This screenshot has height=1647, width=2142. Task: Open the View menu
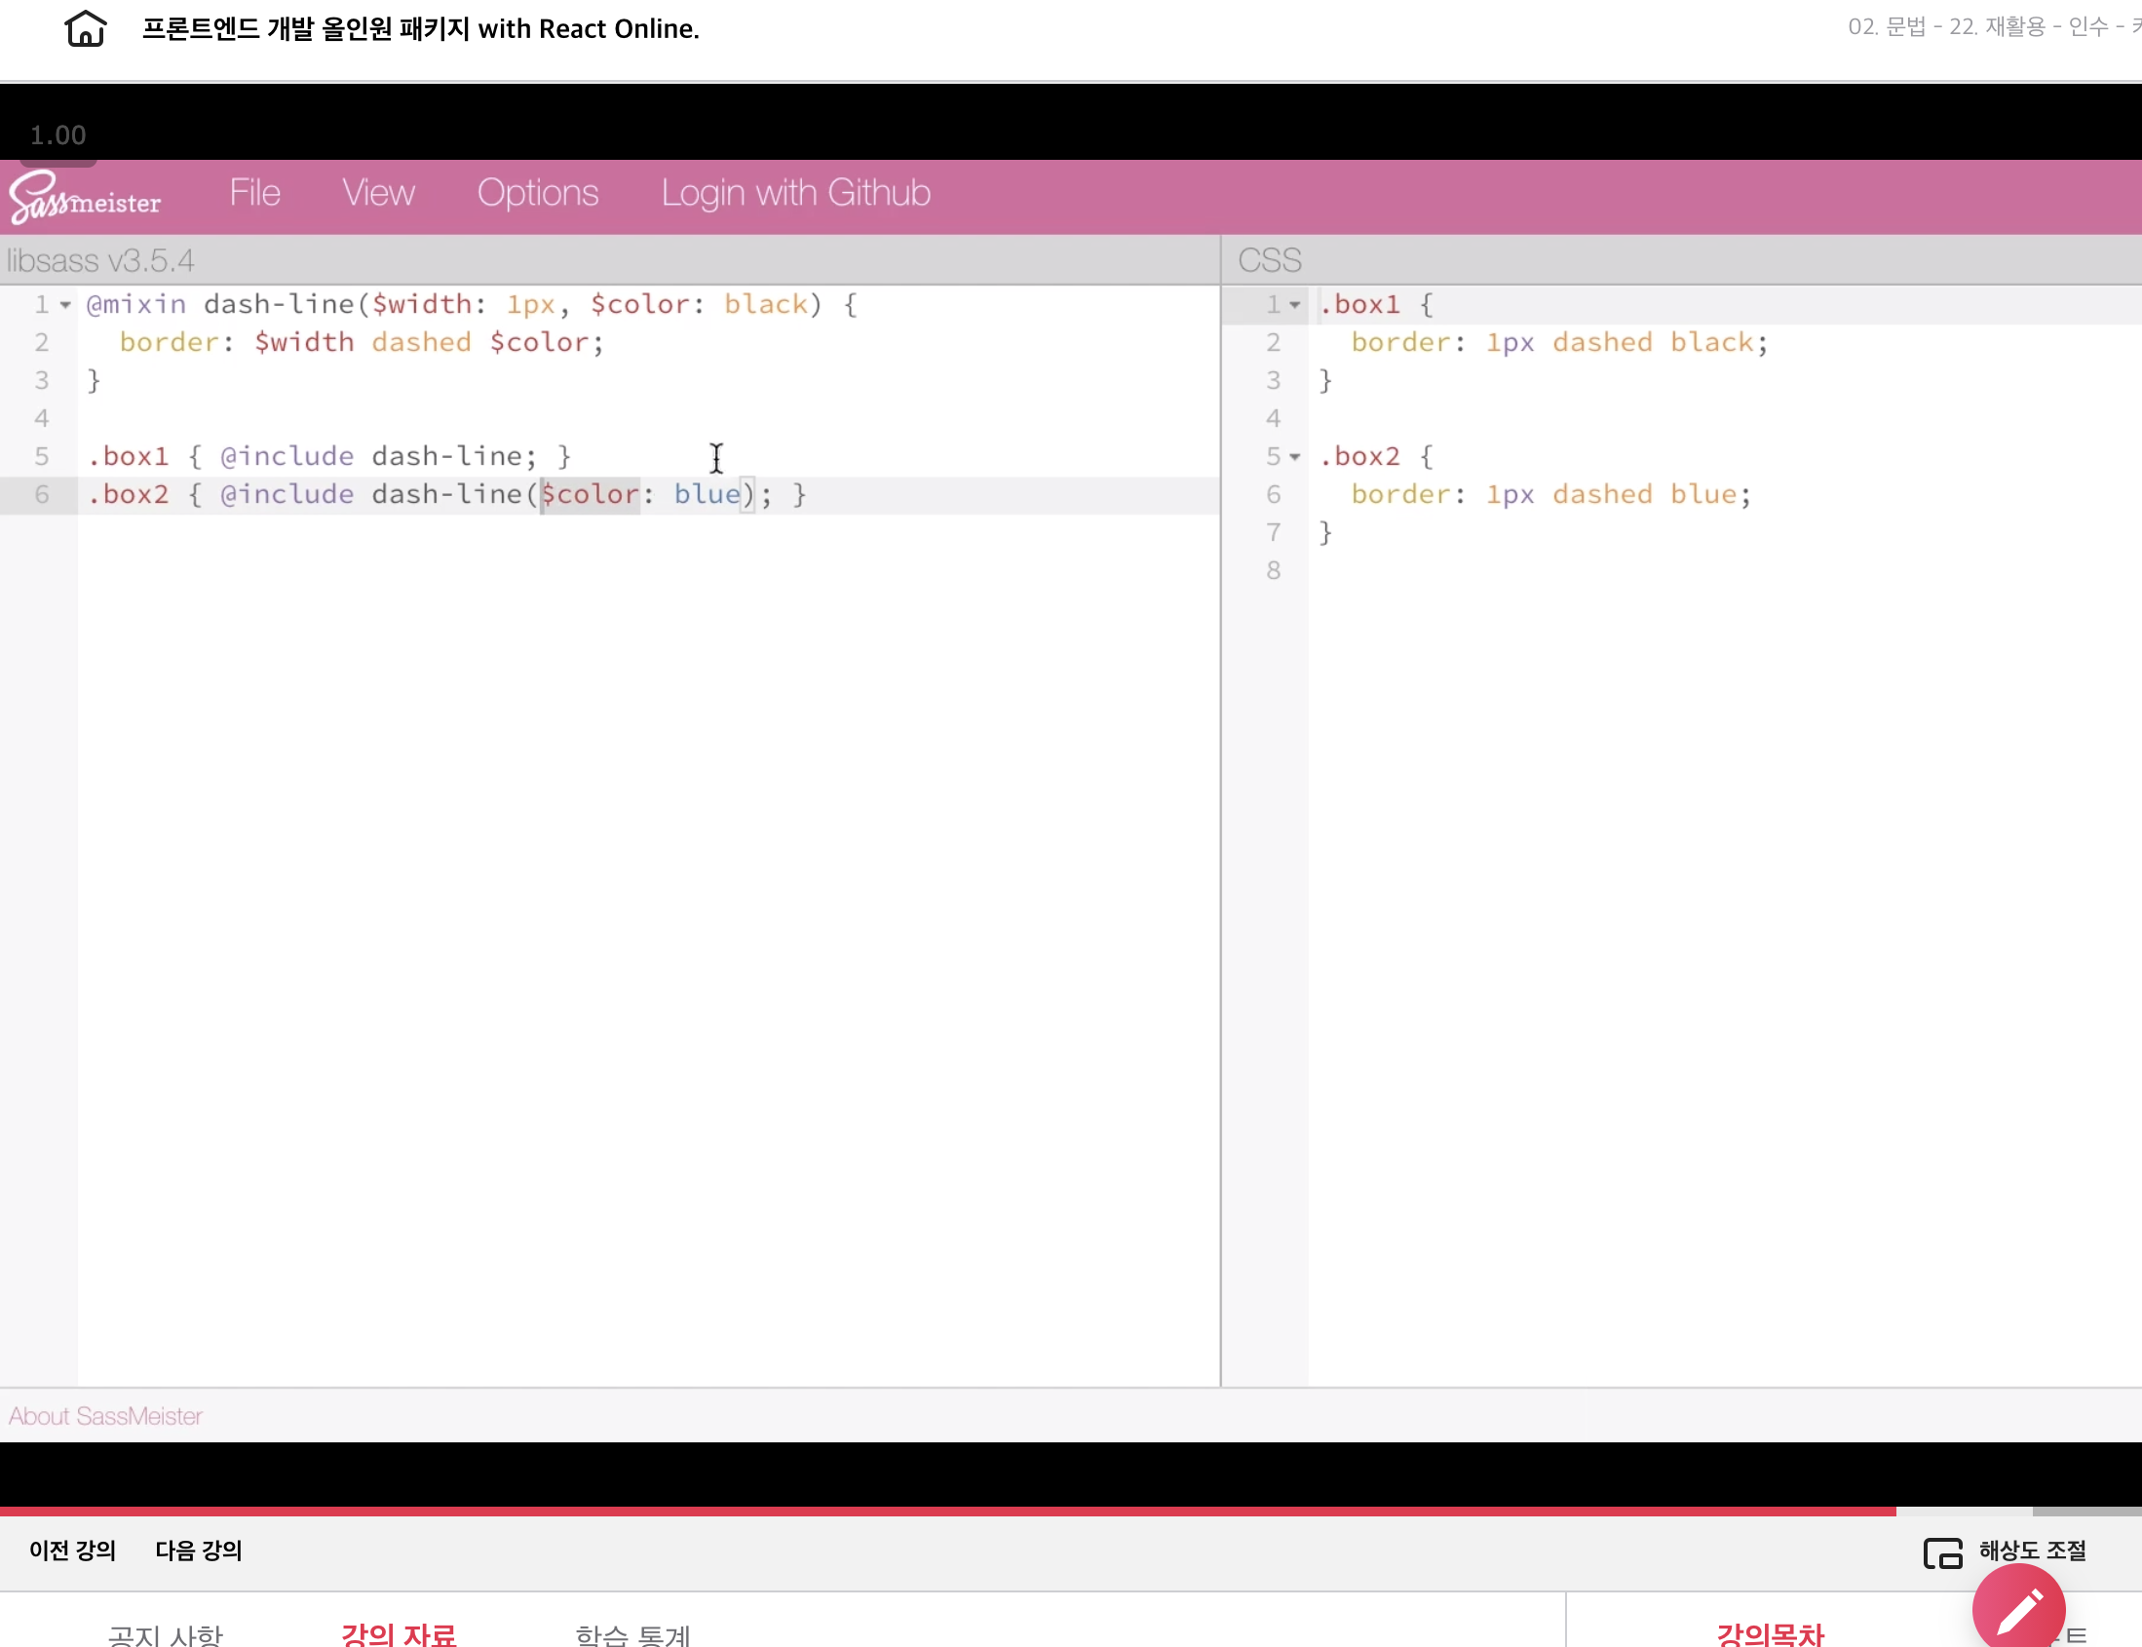[378, 193]
